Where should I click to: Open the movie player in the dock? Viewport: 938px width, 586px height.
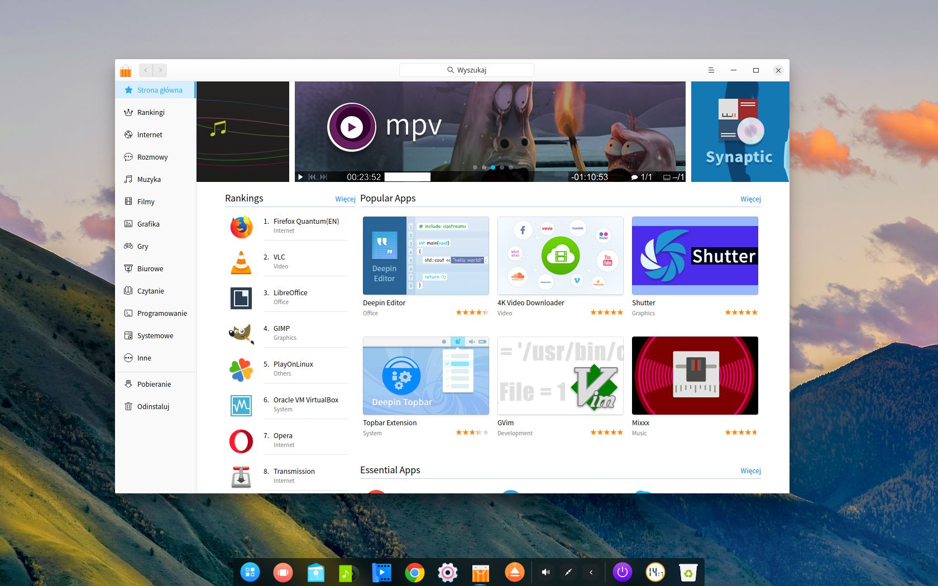coord(382,572)
